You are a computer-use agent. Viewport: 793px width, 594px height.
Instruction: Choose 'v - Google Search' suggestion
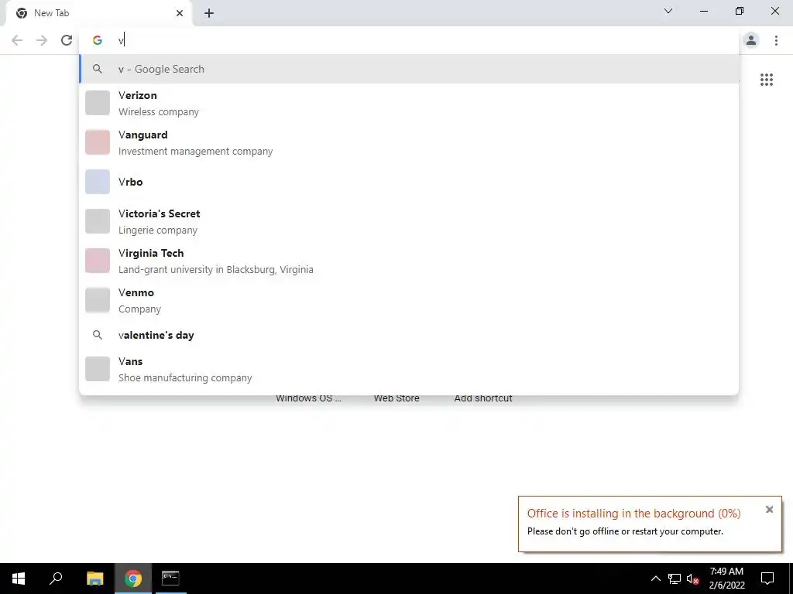pos(409,69)
